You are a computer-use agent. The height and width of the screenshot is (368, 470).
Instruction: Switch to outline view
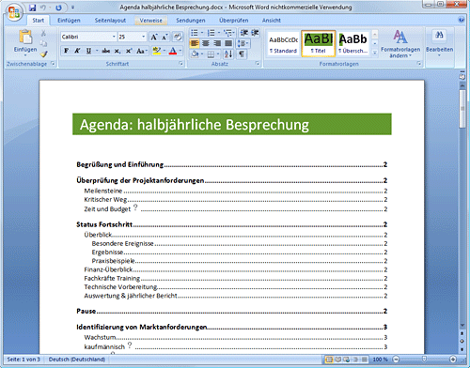[355, 360]
